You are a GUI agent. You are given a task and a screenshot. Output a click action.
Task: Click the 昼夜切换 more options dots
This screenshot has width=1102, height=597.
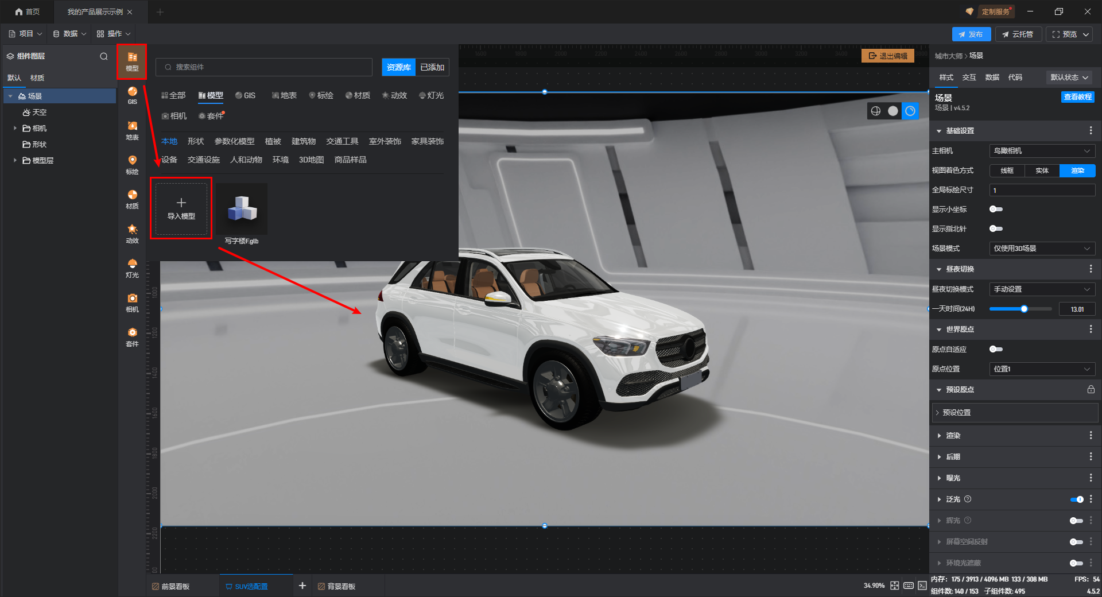1091,269
